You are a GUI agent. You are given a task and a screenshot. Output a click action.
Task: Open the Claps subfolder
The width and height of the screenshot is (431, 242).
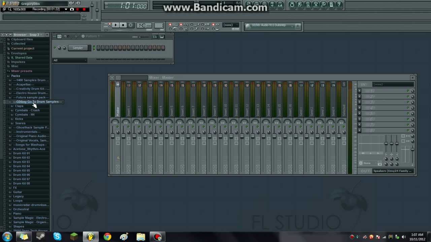(x=19, y=106)
